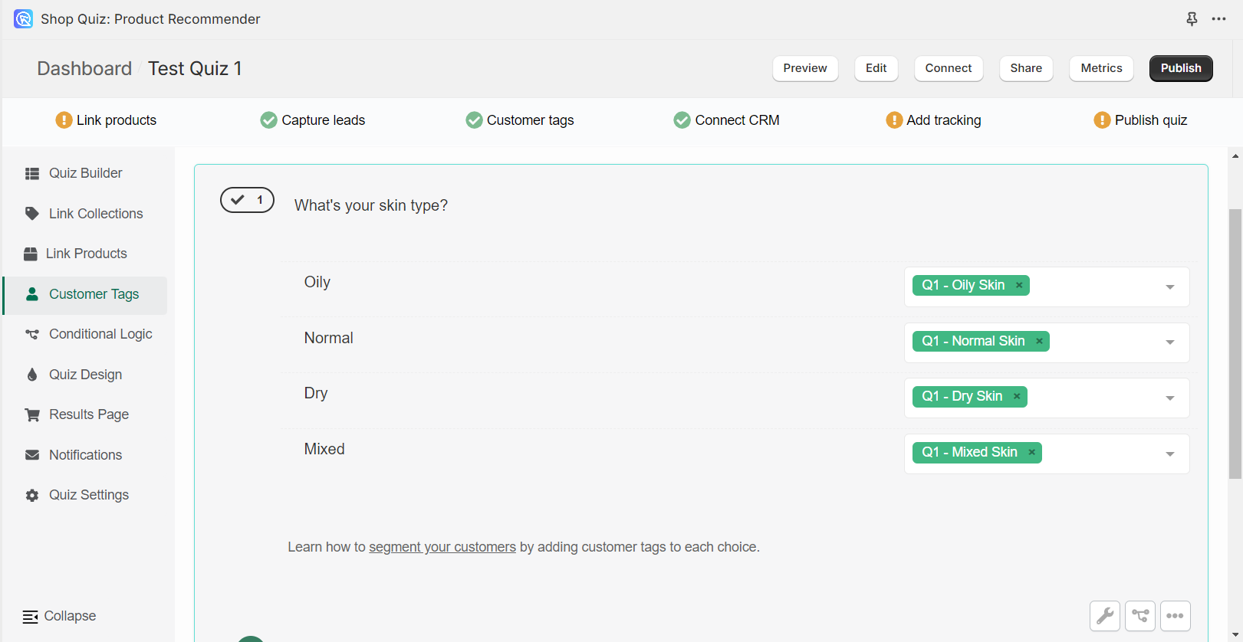Click the Link Products box icon
The image size is (1243, 642).
click(31, 254)
